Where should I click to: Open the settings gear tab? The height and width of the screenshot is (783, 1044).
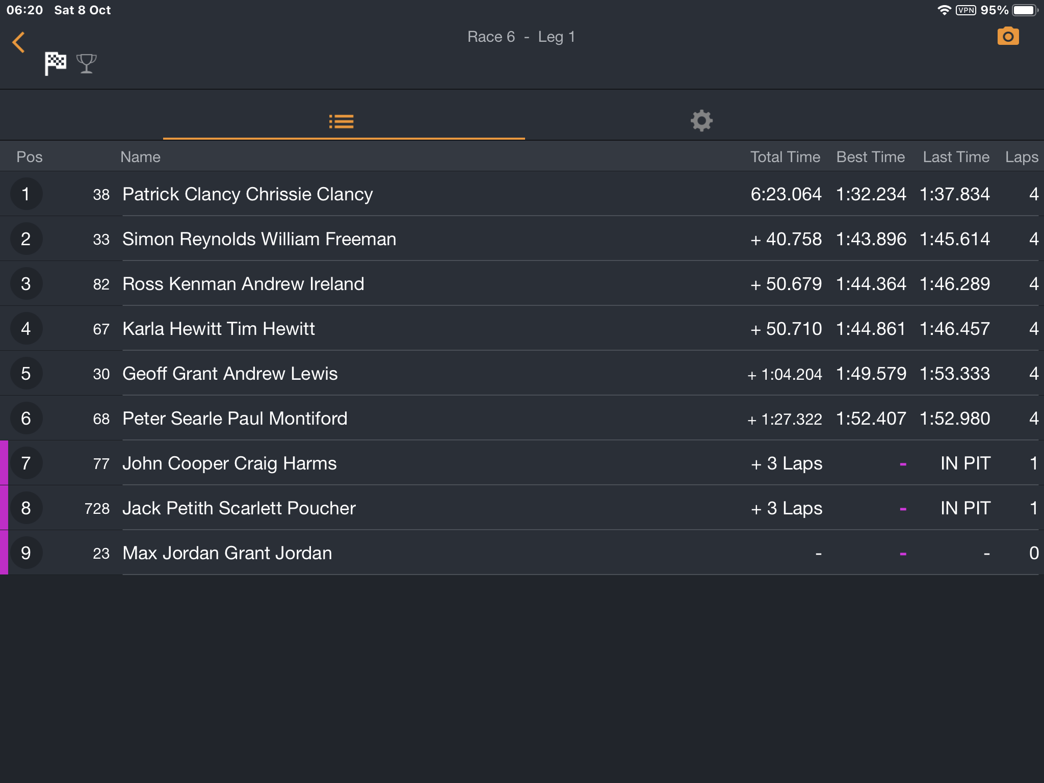(701, 121)
